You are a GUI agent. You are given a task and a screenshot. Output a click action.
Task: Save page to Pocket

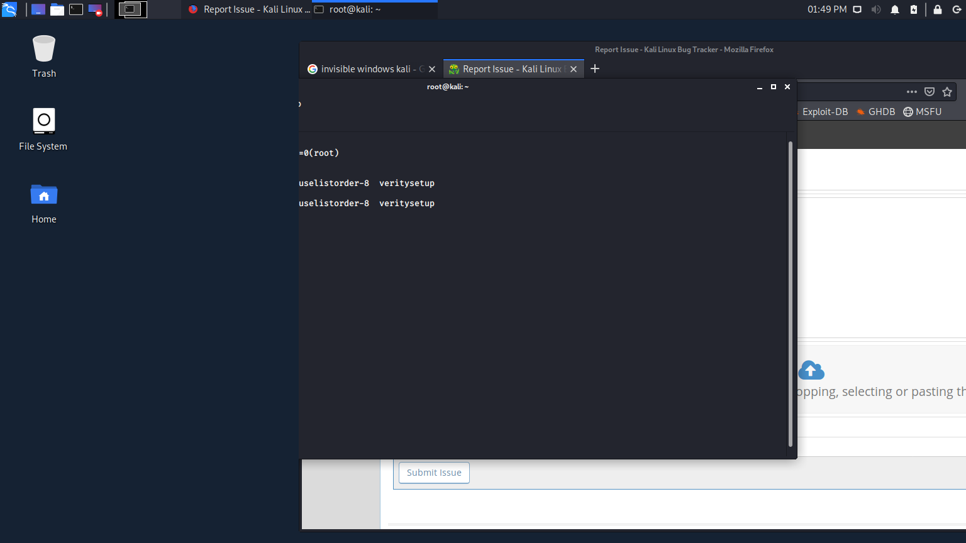pyautogui.click(x=930, y=92)
